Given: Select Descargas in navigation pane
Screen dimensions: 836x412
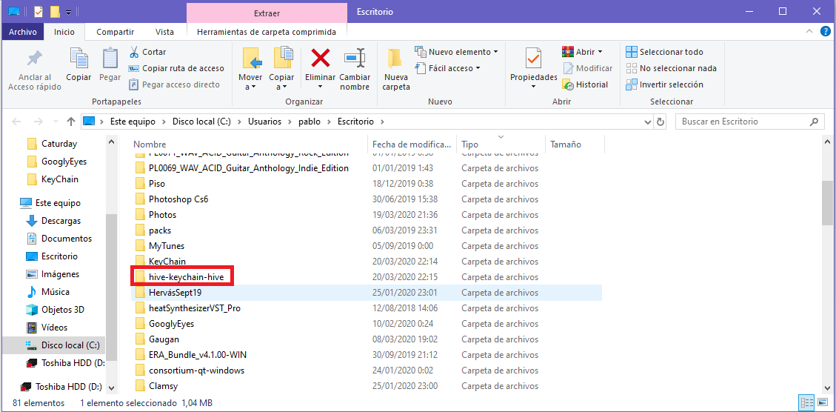Looking at the screenshot, I should (x=61, y=220).
